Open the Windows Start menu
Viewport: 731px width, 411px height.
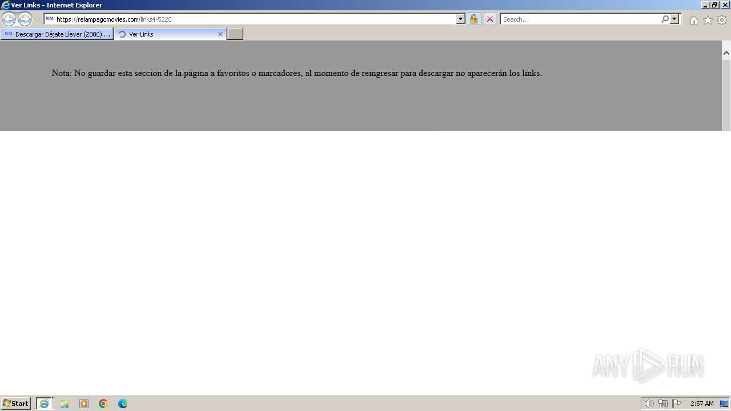coord(16,404)
